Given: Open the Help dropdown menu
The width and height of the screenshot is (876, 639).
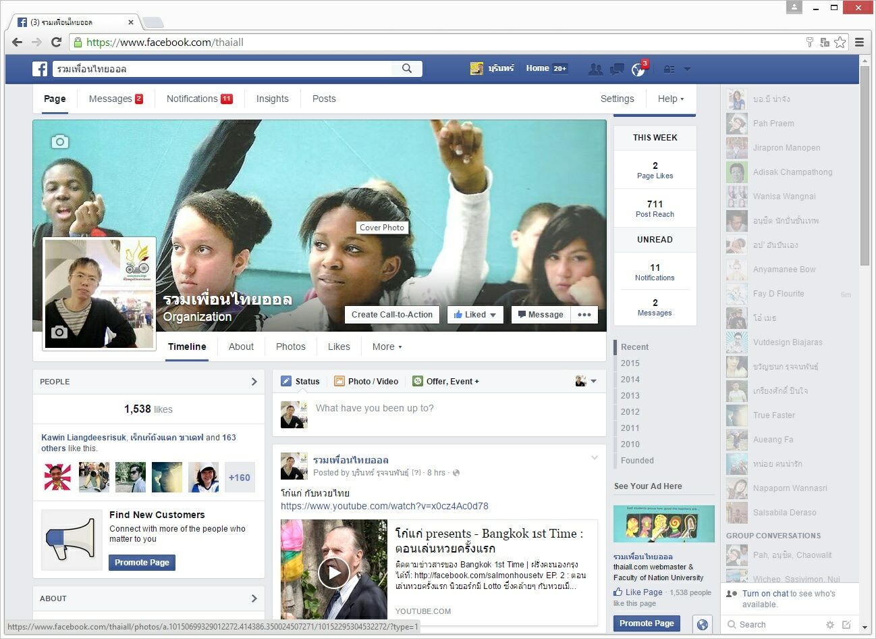Looking at the screenshot, I should pos(670,99).
